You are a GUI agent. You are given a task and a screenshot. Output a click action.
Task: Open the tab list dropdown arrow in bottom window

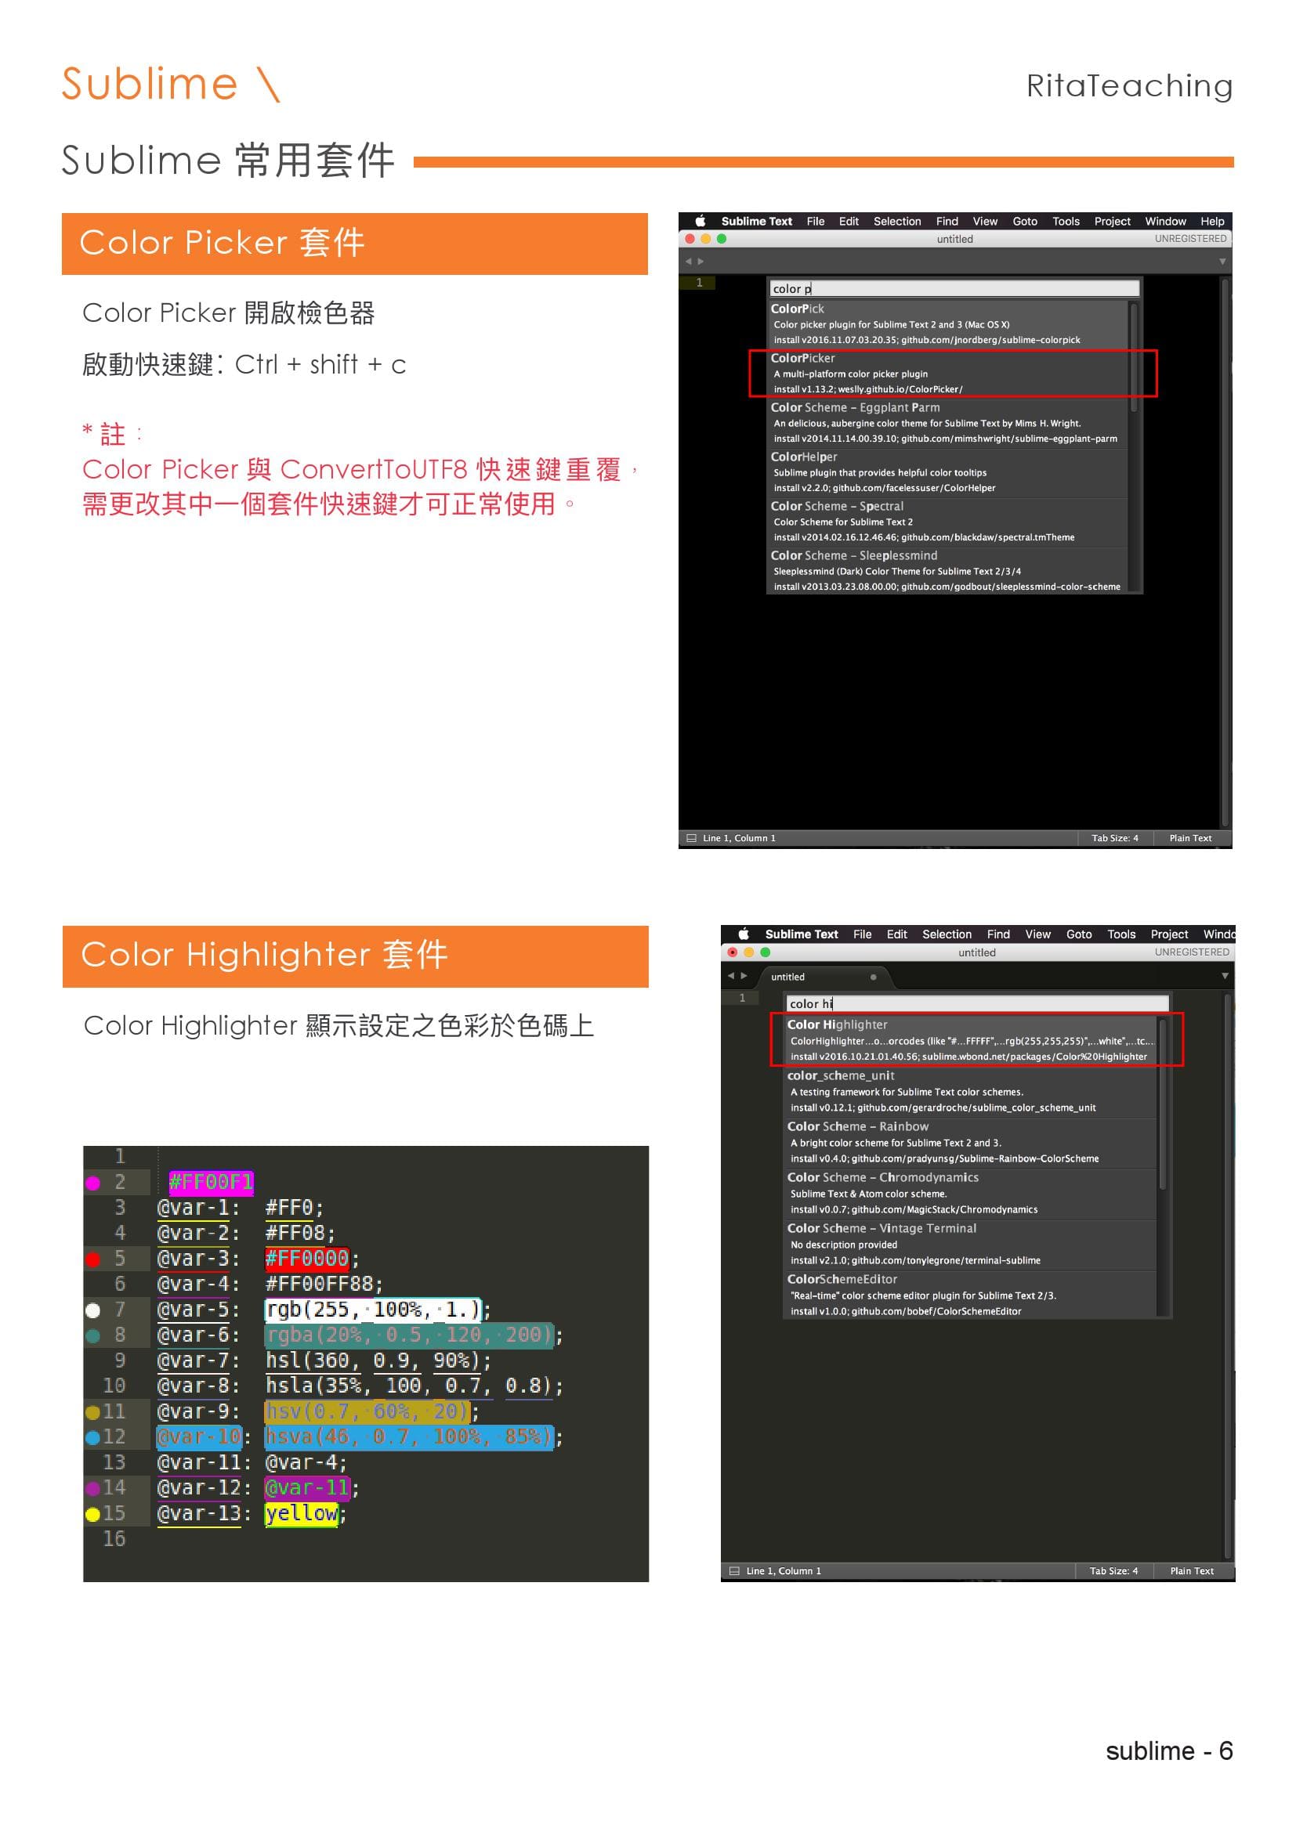click(1224, 976)
